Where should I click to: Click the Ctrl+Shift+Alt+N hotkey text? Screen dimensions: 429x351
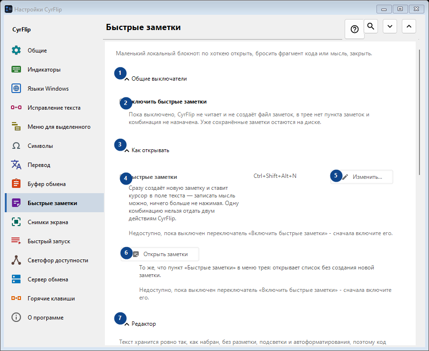275,176
